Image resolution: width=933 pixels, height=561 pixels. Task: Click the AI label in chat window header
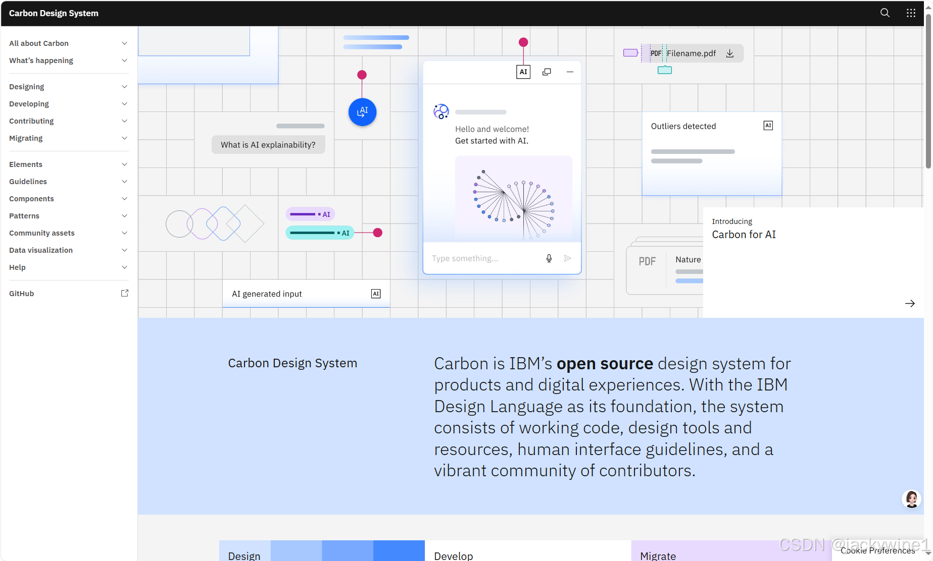pos(523,72)
